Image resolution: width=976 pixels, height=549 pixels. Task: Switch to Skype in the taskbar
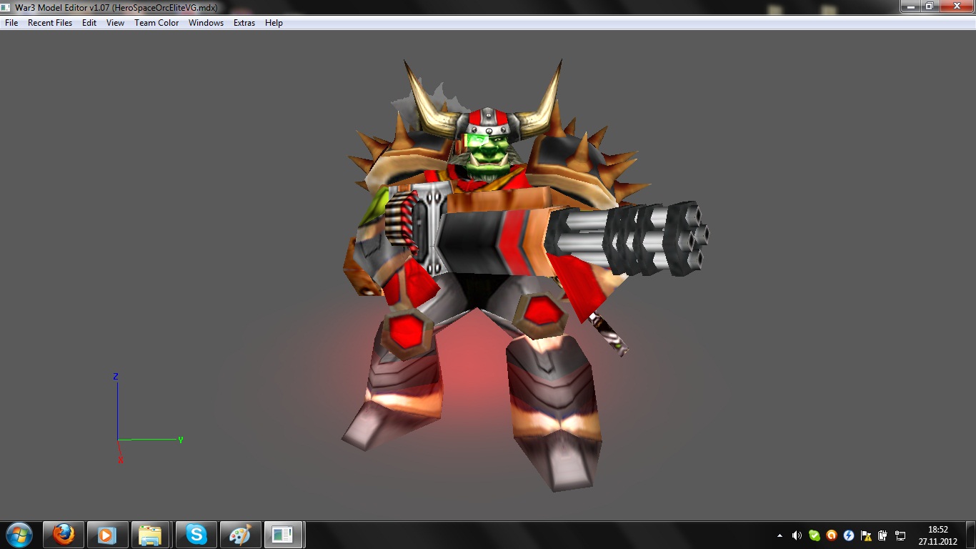(196, 534)
